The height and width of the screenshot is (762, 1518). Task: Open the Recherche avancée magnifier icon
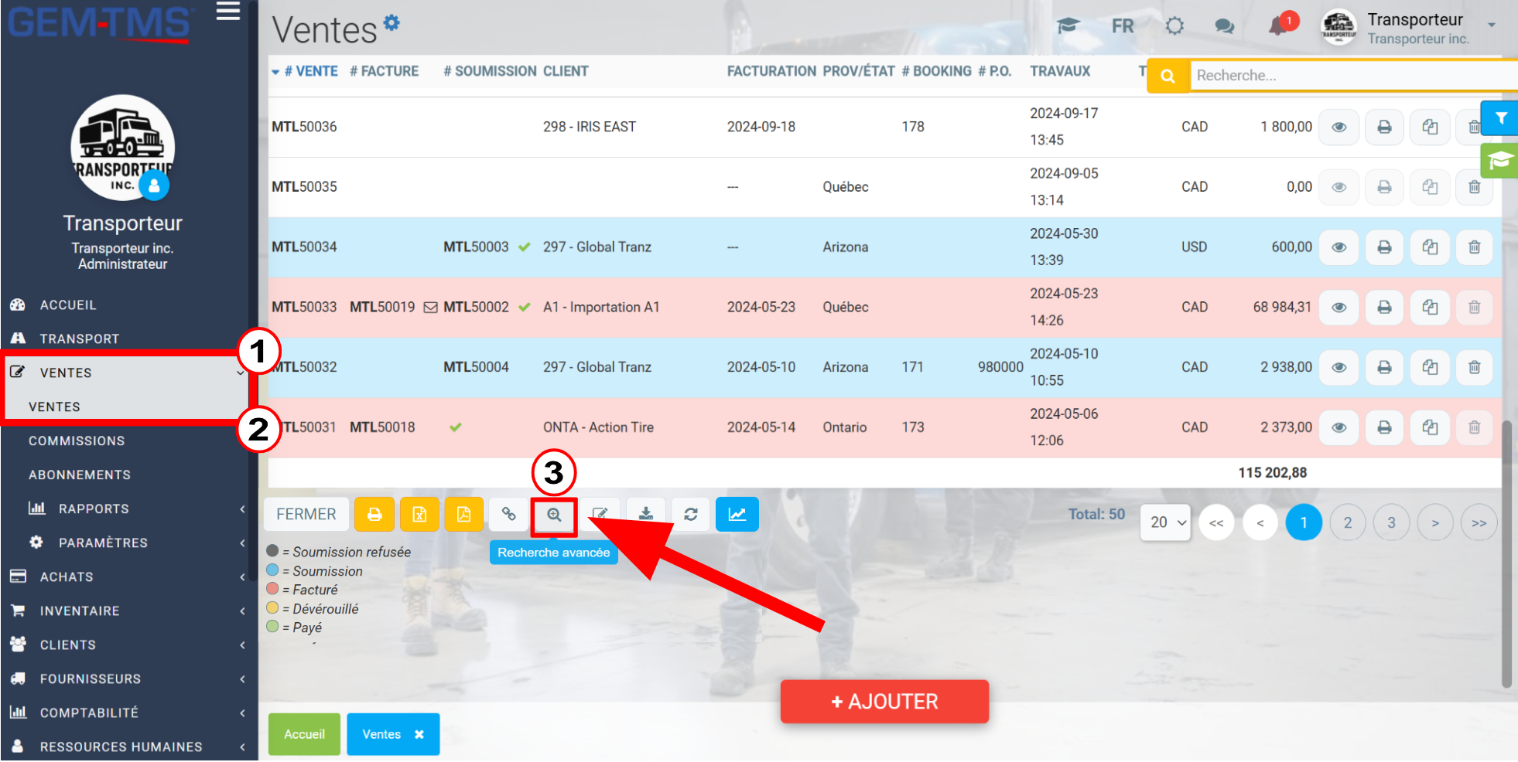554,515
